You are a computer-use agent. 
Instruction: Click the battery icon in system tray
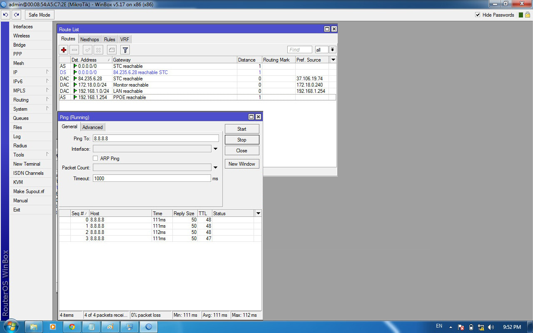click(471, 327)
